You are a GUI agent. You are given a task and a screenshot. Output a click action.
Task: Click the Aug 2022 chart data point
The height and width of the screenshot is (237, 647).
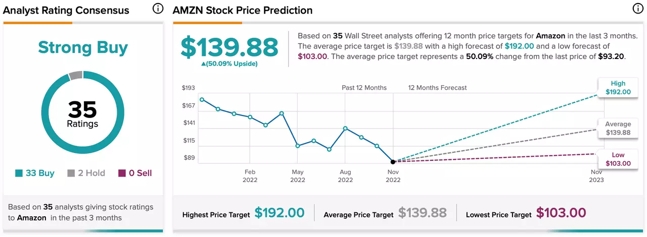point(345,128)
